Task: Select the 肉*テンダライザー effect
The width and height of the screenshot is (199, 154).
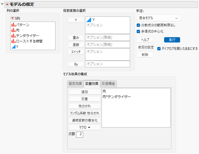Action: (117, 97)
